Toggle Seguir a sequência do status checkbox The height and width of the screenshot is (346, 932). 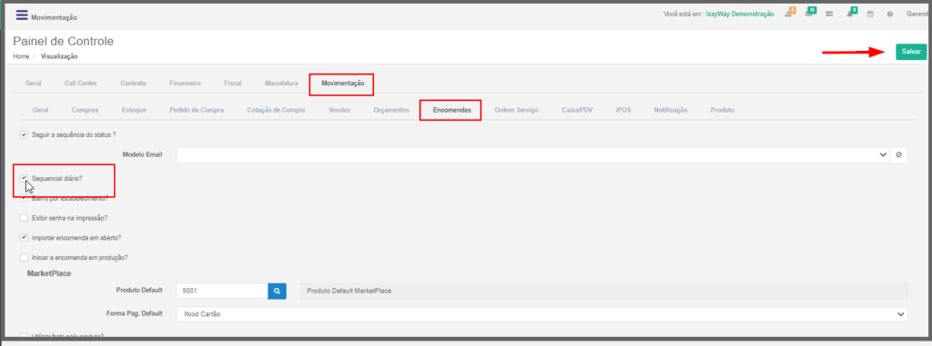point(24,134)
